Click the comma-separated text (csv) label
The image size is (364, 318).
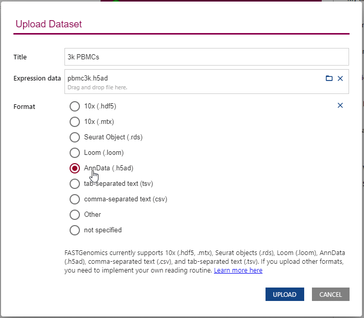(x=126, y=199)
